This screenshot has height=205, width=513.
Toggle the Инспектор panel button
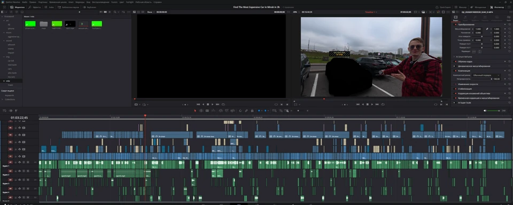tap(498, 7)
